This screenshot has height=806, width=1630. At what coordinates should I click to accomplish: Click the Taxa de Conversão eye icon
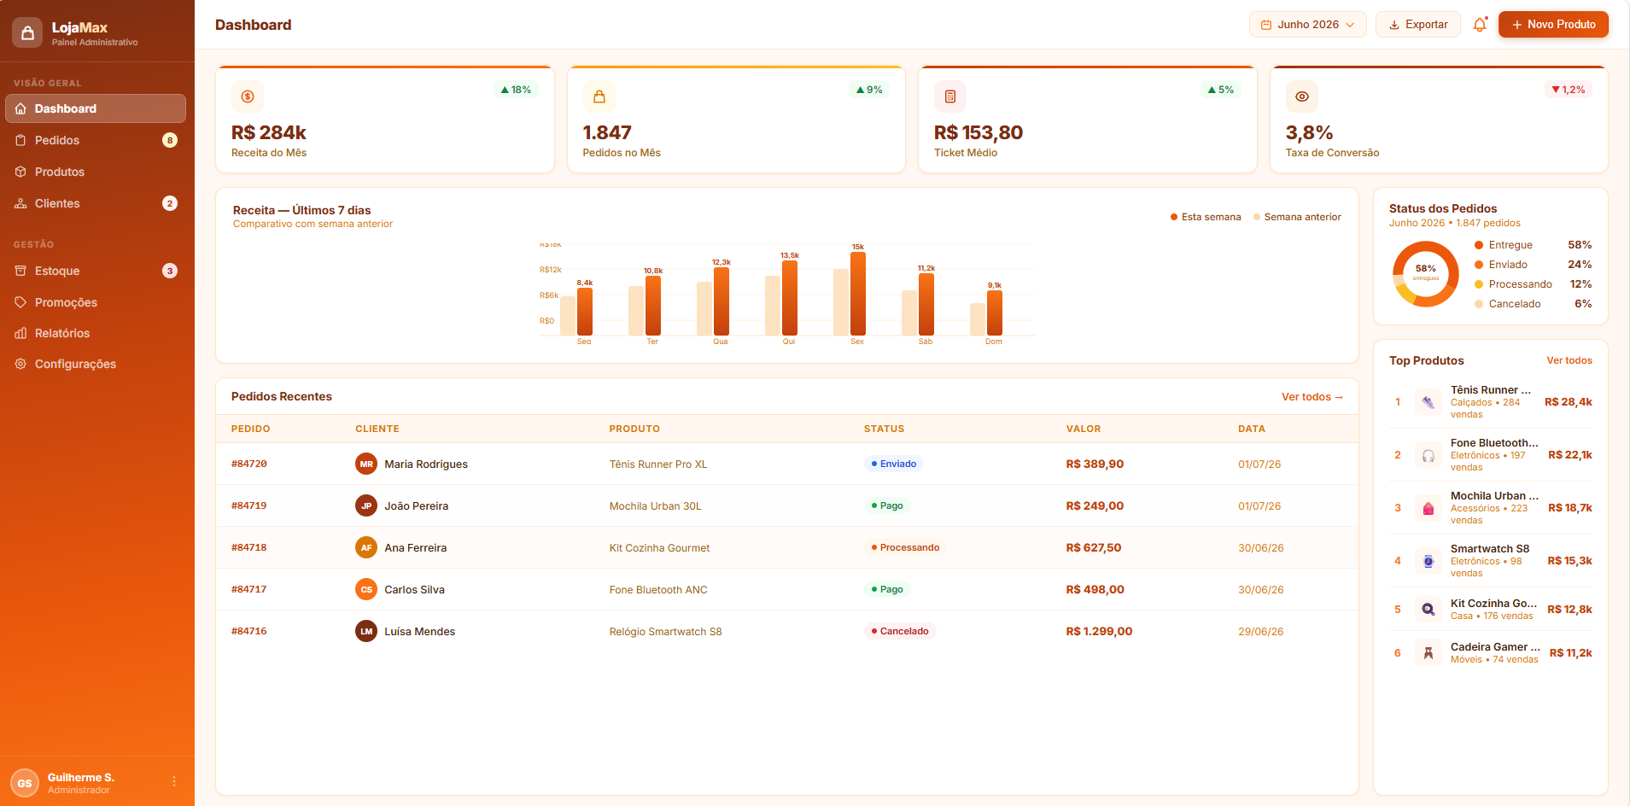[1302, 96]
